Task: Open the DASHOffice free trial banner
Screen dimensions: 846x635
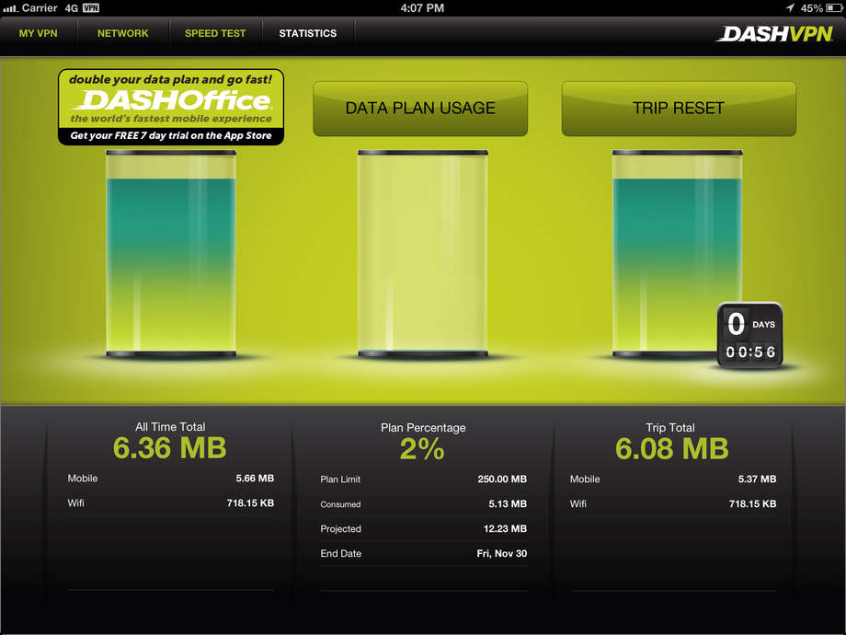Action: click(171, 107)
